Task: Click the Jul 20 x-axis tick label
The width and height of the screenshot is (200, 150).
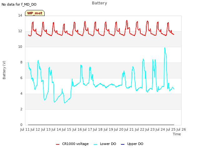Action: click(x=119, y=129)
